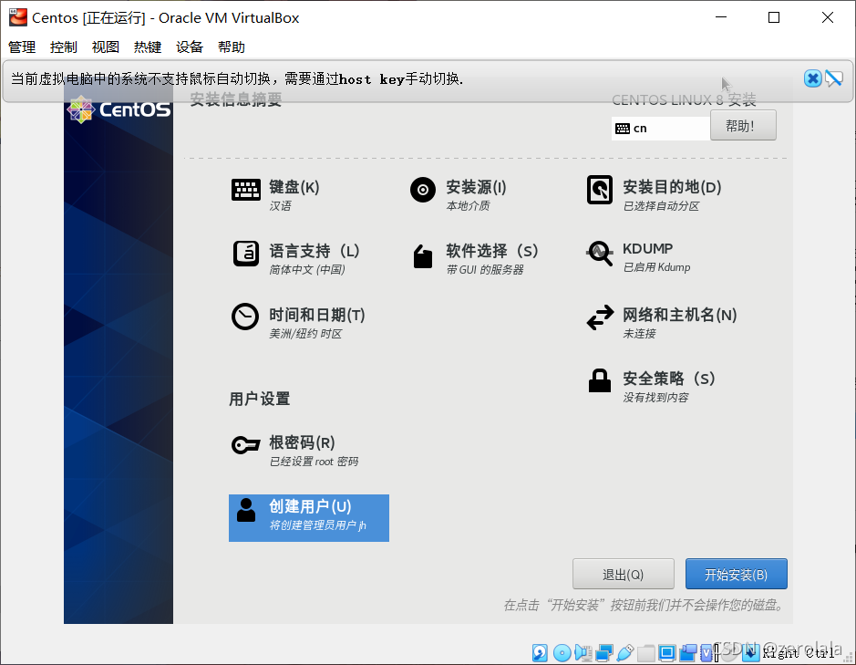The image size is (856, 665).
Task: Click the hard disk activity status icon
Action: pos(540,653)
